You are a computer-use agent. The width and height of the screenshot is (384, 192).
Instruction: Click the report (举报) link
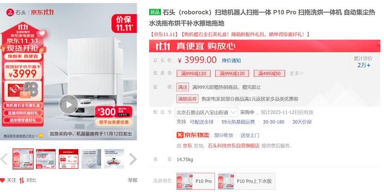pyautogui.click(x=133, y=180)
